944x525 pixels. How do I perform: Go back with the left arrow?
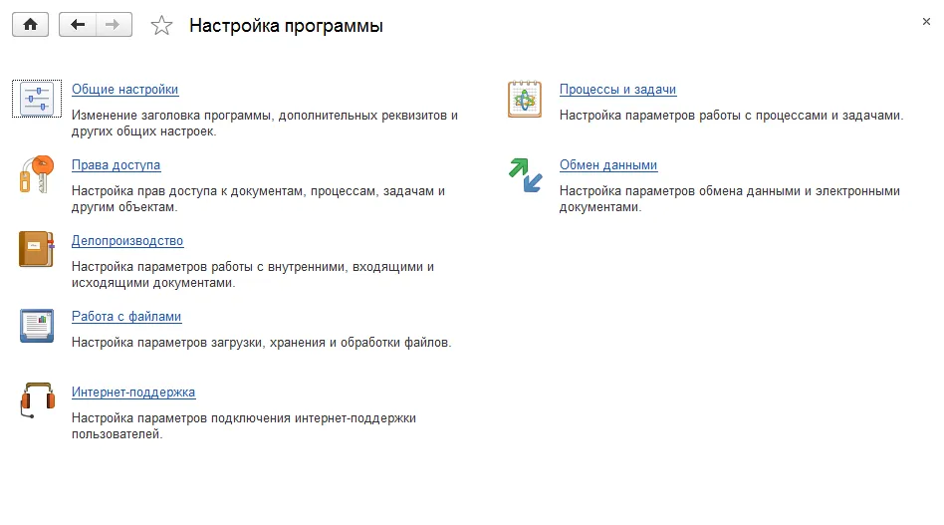77,25
